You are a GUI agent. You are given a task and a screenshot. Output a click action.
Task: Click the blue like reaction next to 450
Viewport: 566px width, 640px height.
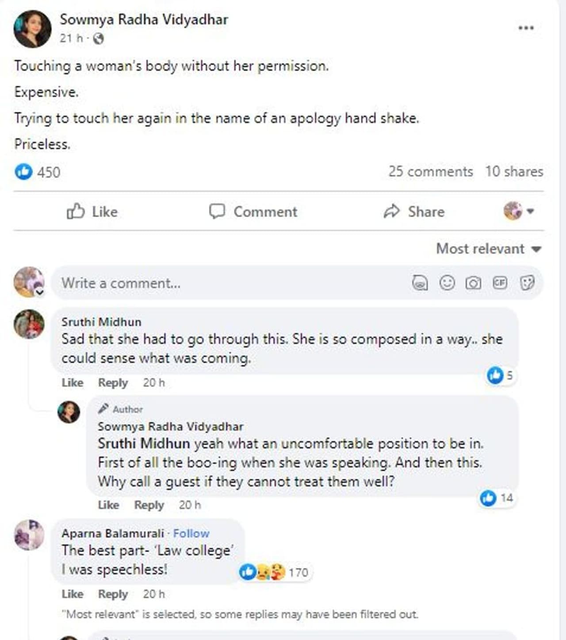24,172
